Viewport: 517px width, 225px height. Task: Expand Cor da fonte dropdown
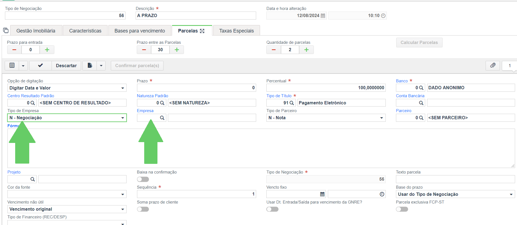(67, 194)
